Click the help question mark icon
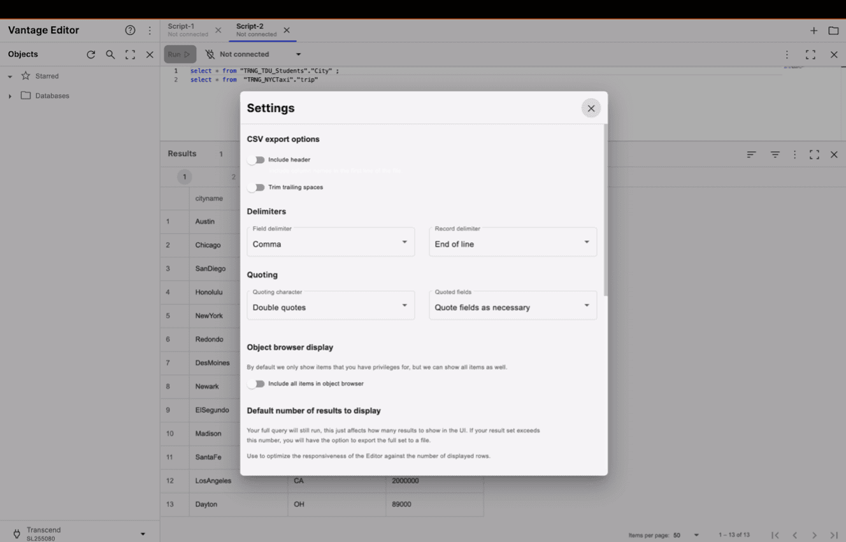Image resolution: width=846 pixels, height=542 pixels. 130,31
